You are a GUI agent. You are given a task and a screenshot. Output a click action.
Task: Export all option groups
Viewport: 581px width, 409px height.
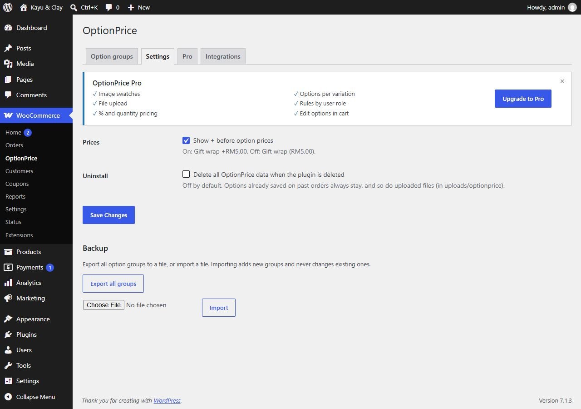pos(113,284)
